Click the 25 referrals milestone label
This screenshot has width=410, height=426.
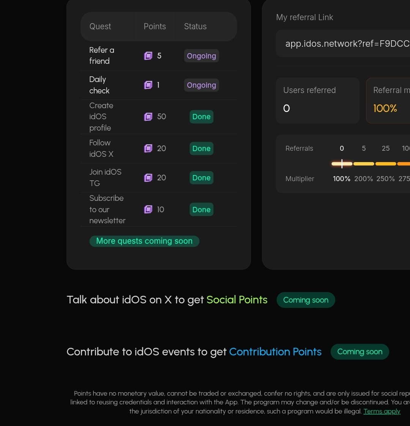pos(386,148)
